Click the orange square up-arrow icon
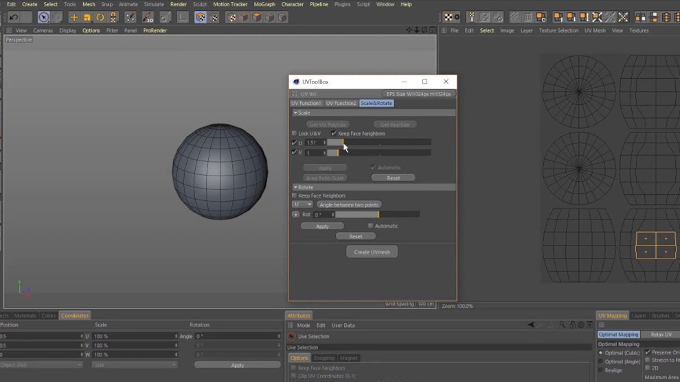The width and height of the screenshot is (680, 382). point(558,17)
